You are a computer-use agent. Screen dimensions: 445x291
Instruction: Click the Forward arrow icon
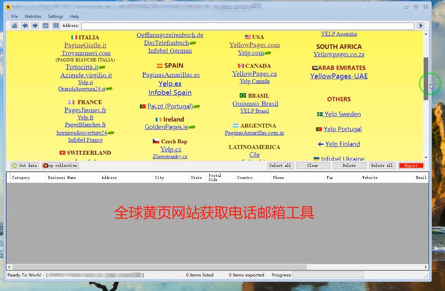35,25
